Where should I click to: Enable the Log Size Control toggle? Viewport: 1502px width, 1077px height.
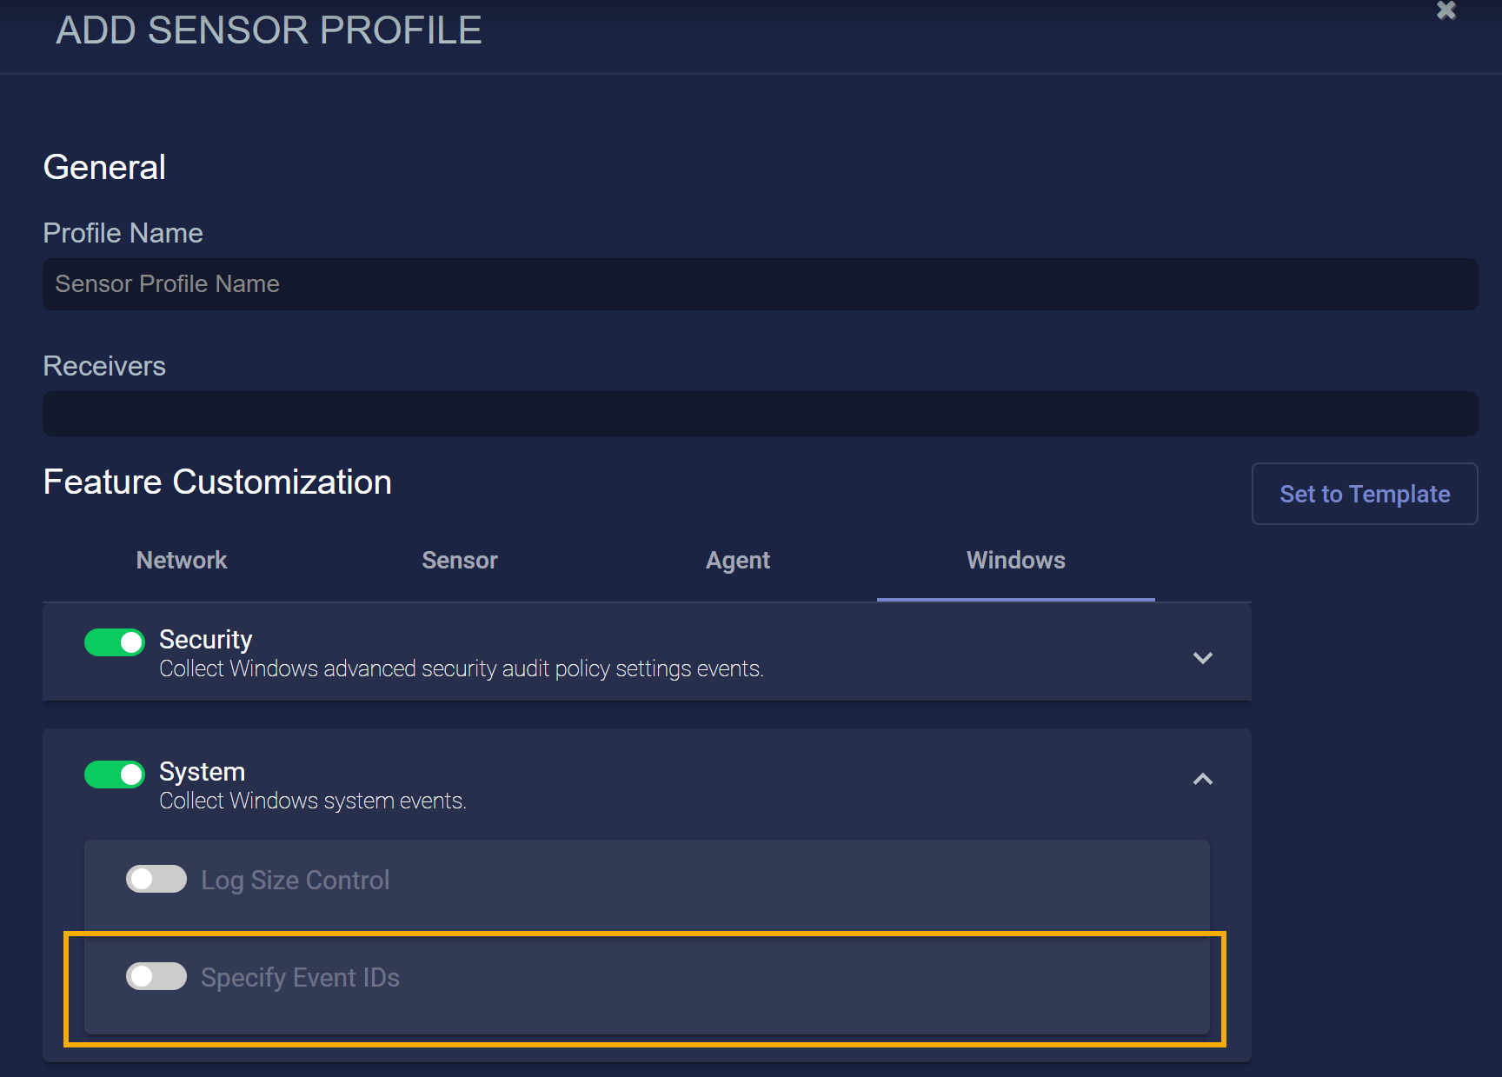click(156, 879)
